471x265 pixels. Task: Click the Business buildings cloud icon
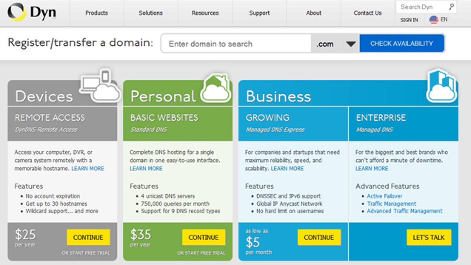442,86
